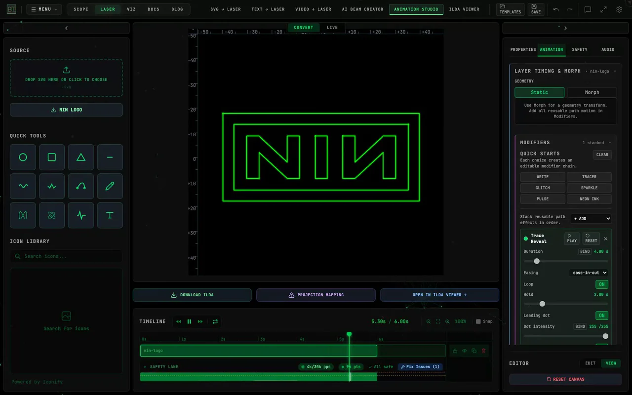Select the triangle quick tool

click(x=81, y=158)
